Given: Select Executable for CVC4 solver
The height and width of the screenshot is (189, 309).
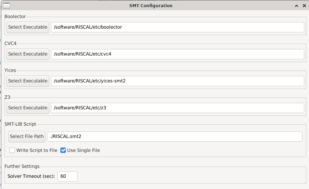Looking at the screenshot, I should coord(28,54).
